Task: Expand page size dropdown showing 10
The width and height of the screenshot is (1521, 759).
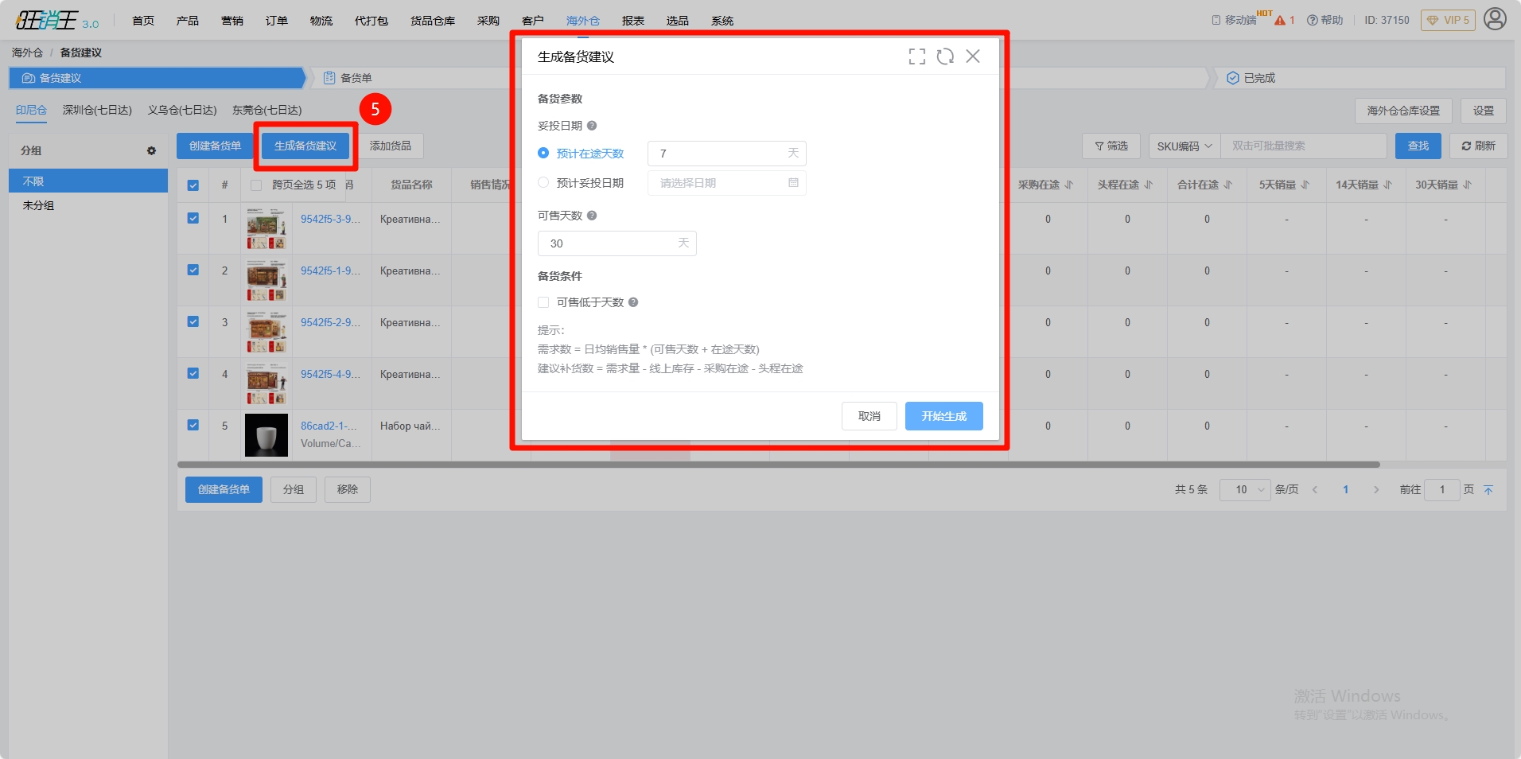Action: [x=1244, y=490]
